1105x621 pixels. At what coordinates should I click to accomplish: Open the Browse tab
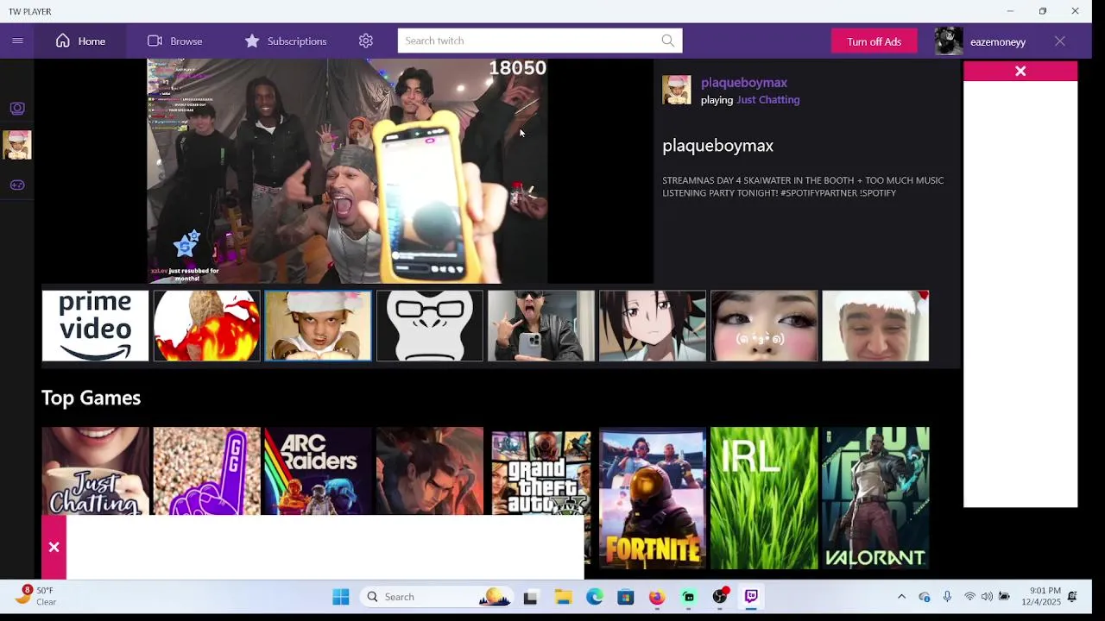(x=174, y=41)
